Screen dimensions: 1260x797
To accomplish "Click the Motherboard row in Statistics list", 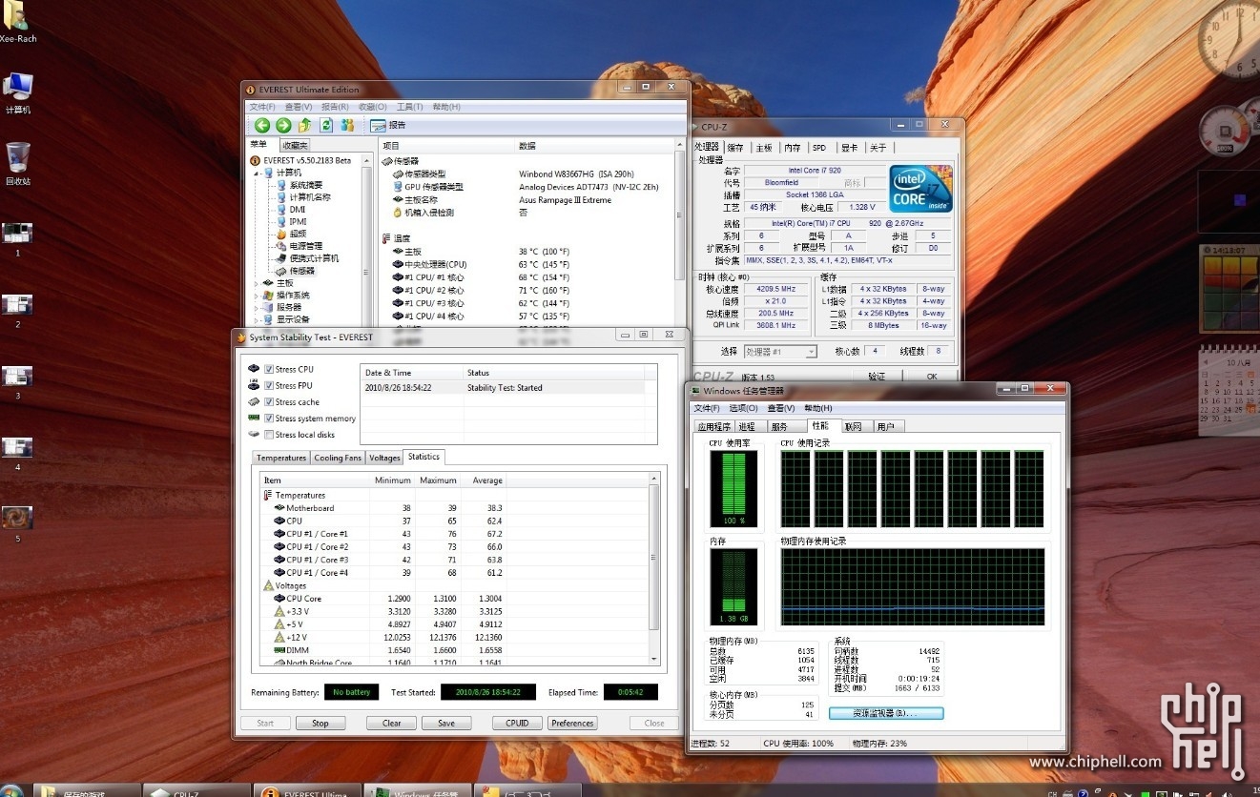I will 454,508.
